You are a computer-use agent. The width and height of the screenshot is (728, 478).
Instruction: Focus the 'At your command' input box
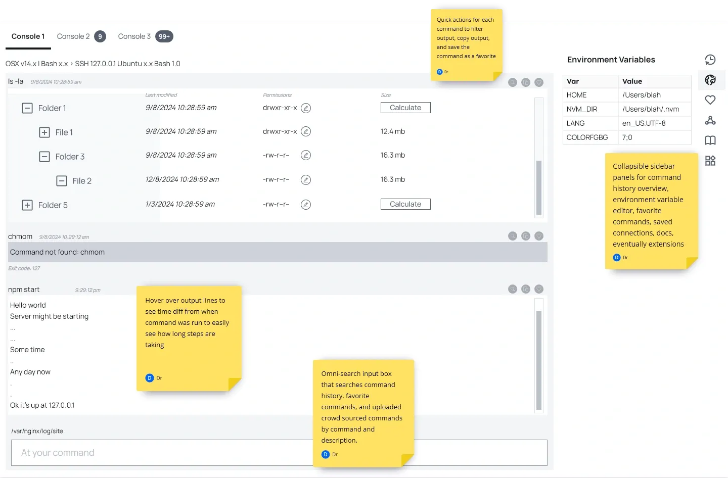pyautogui.click(x=162, y=453)
